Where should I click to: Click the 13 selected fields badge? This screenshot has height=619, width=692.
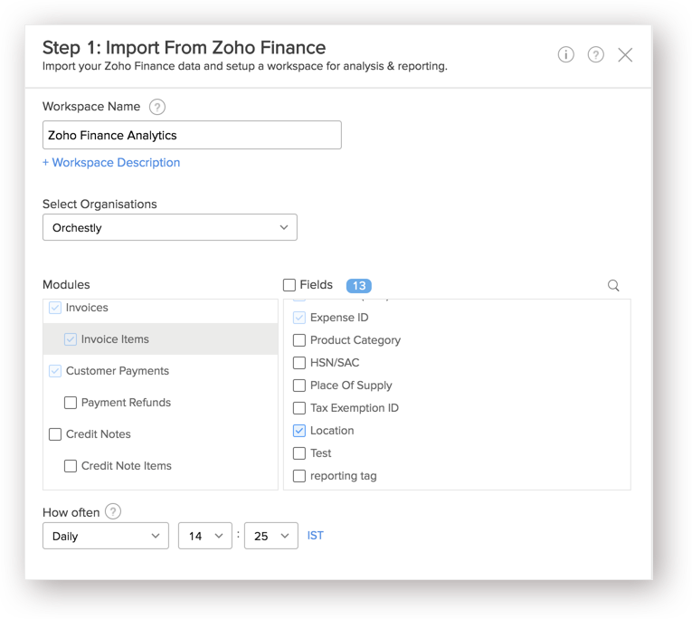tap(358, 285)
